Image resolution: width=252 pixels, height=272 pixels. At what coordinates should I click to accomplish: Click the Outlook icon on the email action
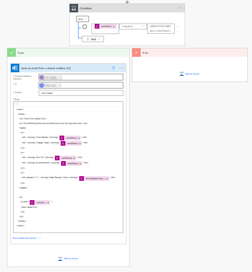click(x=15, y=68)
